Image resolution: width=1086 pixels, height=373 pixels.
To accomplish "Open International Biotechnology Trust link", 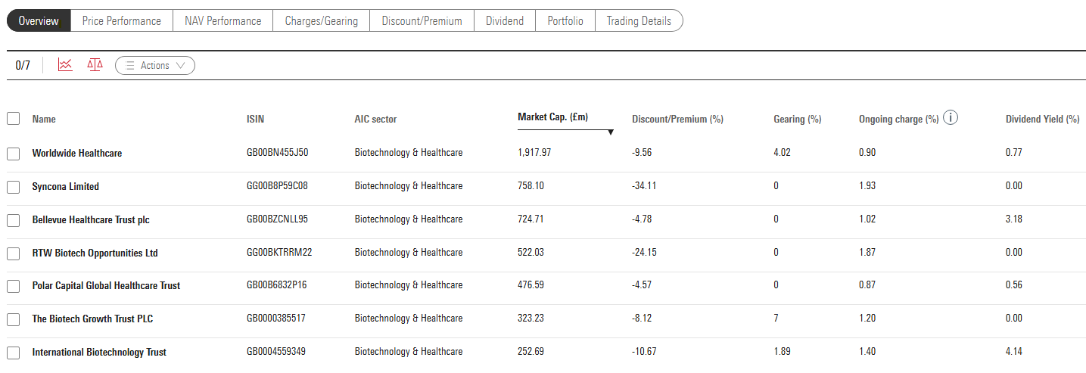I will [x=99, y=352].
